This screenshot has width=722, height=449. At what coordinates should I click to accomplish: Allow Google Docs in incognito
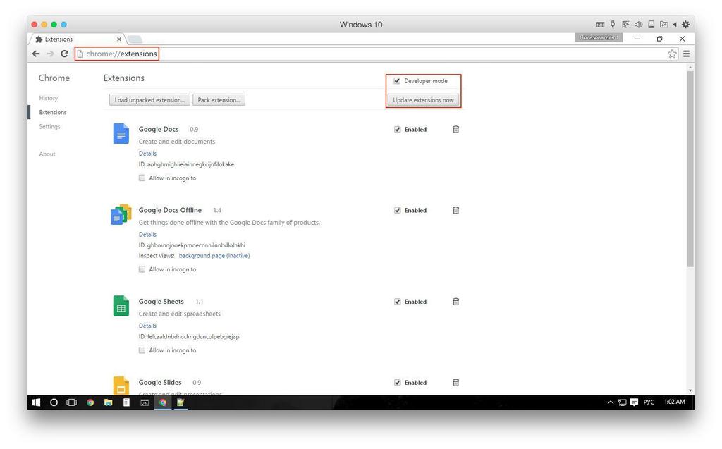pyautogui.click(x=142, y=178)
